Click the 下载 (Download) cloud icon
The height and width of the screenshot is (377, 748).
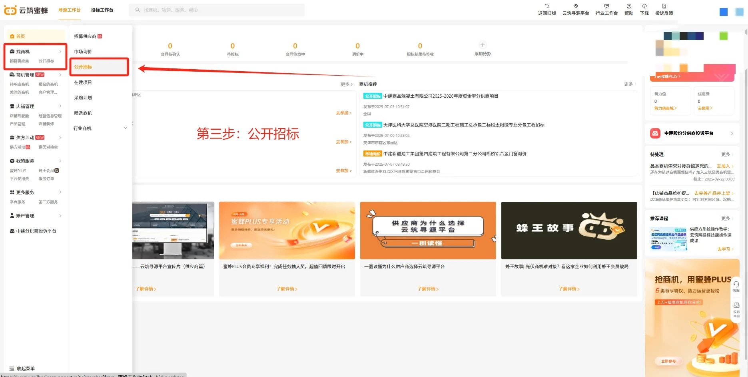coord(644,9)
